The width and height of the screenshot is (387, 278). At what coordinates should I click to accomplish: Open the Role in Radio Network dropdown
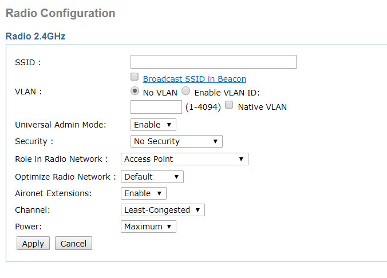(184, 159)
